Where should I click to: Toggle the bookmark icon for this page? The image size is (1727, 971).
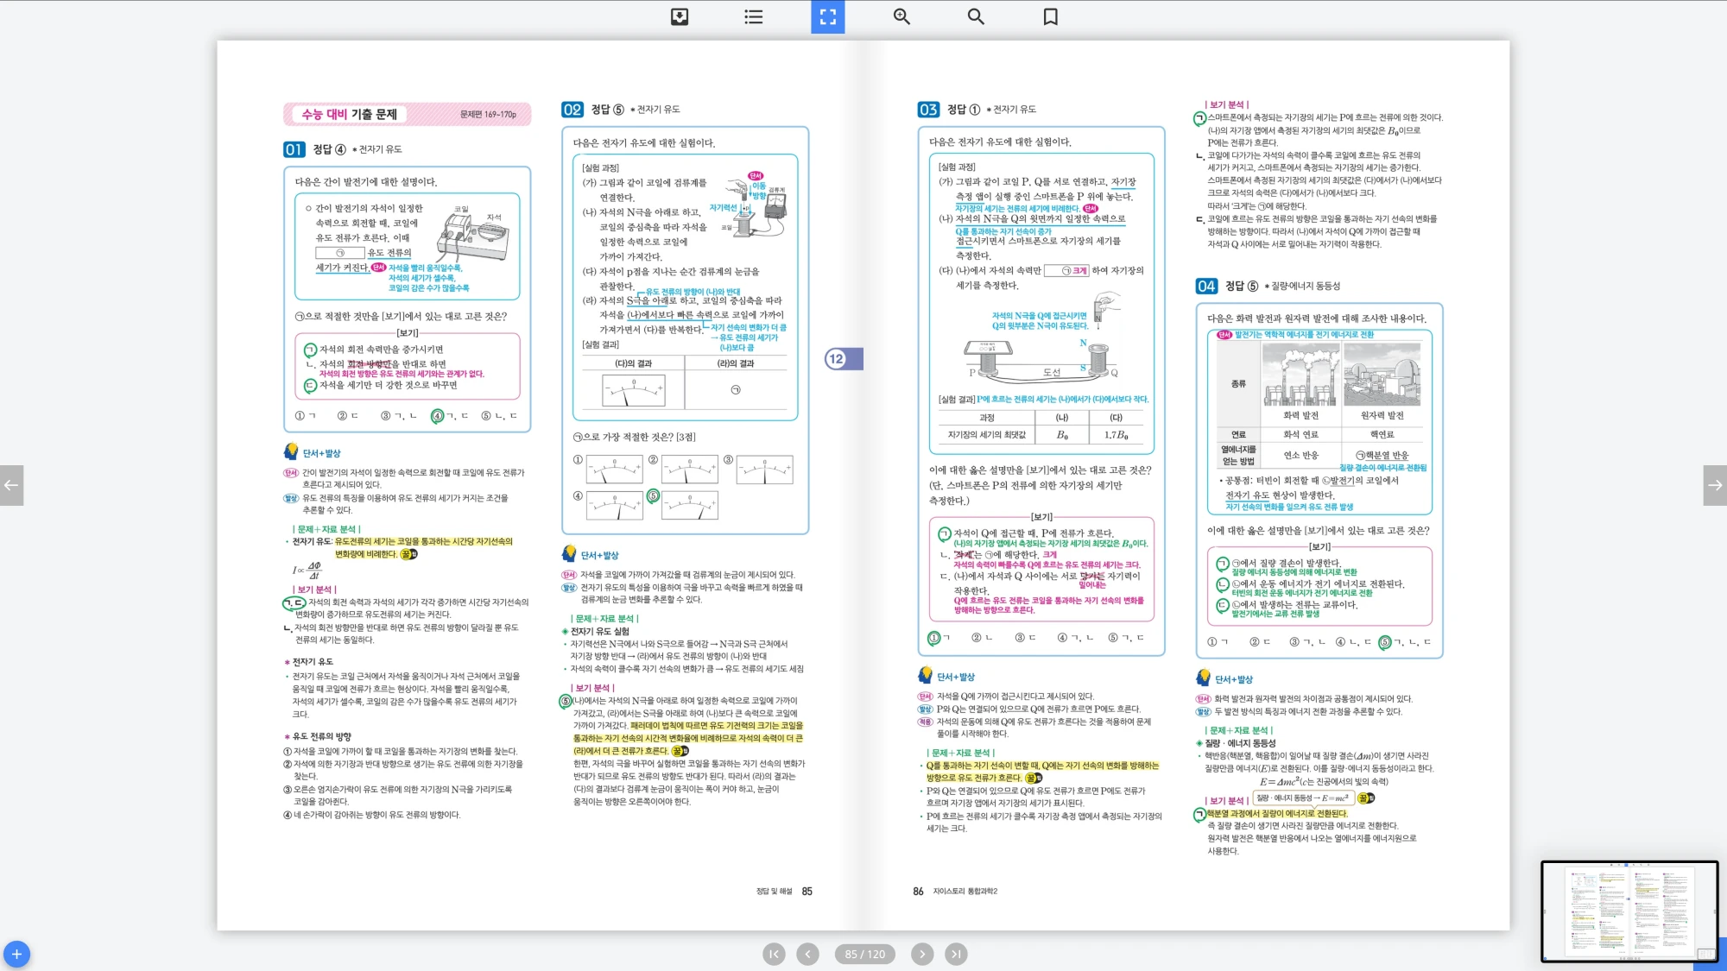pos(1050,16)
